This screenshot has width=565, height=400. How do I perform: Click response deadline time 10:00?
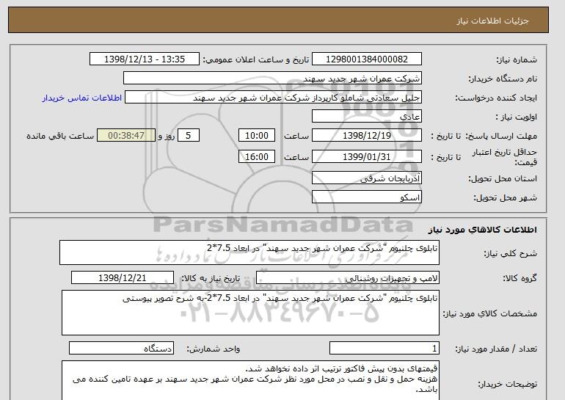[x=257, y=136]
